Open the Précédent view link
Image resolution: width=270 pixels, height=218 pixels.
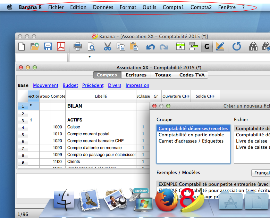pyautogui.click(x=93, y=85)
